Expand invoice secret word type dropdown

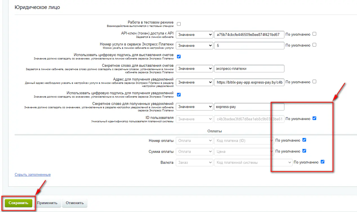point(194,68)
